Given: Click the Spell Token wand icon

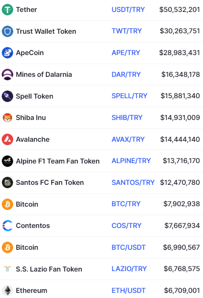Looking at the screenshot, I should click(x=7, y=96).
